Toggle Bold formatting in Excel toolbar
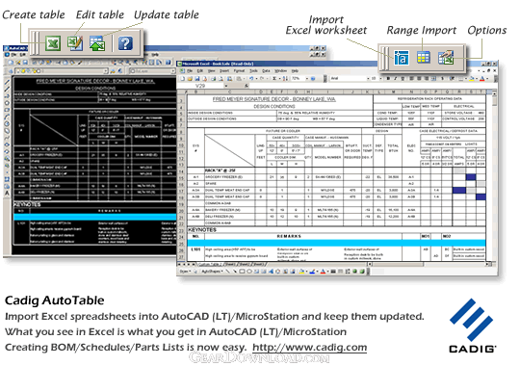Viewport: 520px width, 366px height. tap(388, 79)
